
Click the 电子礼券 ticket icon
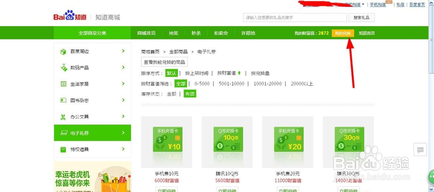64,133
